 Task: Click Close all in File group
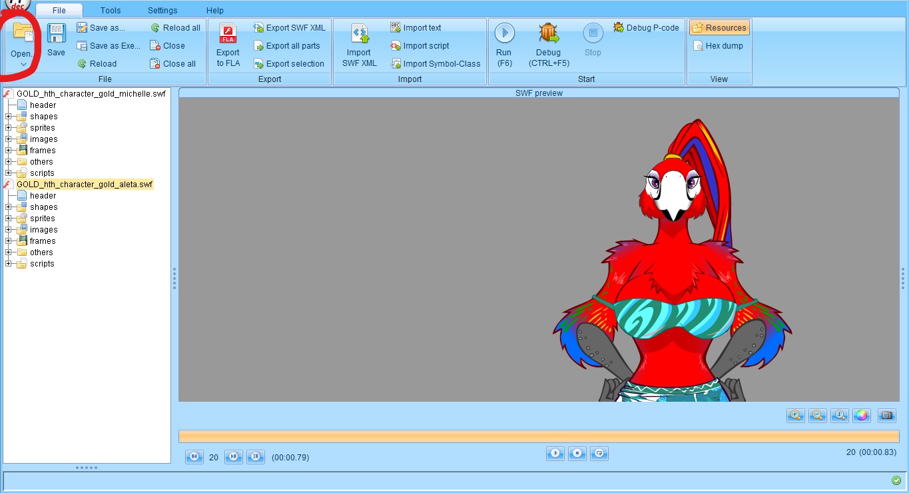173,64
